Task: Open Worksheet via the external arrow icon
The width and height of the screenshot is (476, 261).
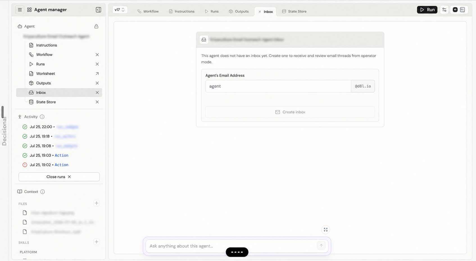Action: (97, 74)
